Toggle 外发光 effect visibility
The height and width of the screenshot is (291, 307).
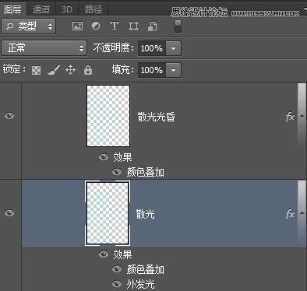click(117, 284)
